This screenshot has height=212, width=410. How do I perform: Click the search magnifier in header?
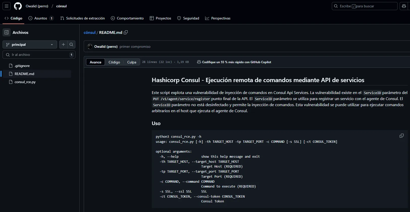pyautogui.click(x=336, y=6)
